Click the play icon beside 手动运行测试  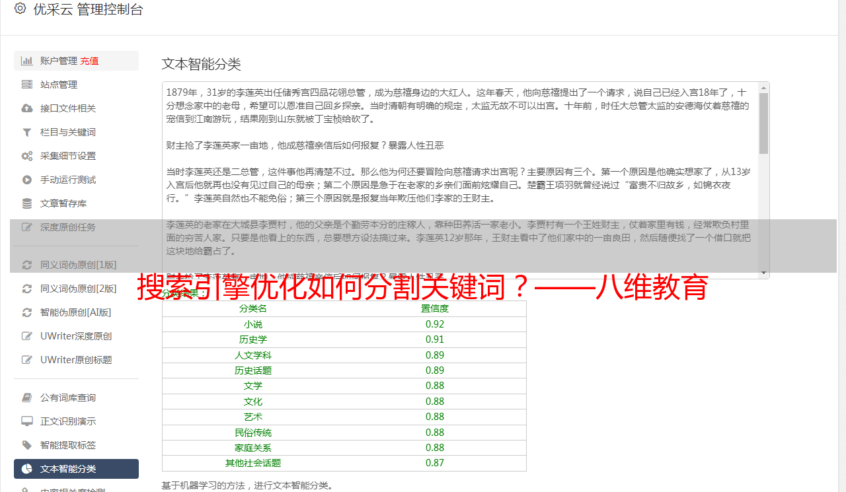[x=27, y=180]
